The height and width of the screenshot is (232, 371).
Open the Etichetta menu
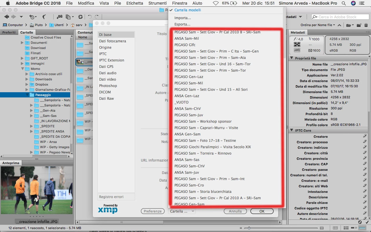pyautogui.click(x=135, y=3)
